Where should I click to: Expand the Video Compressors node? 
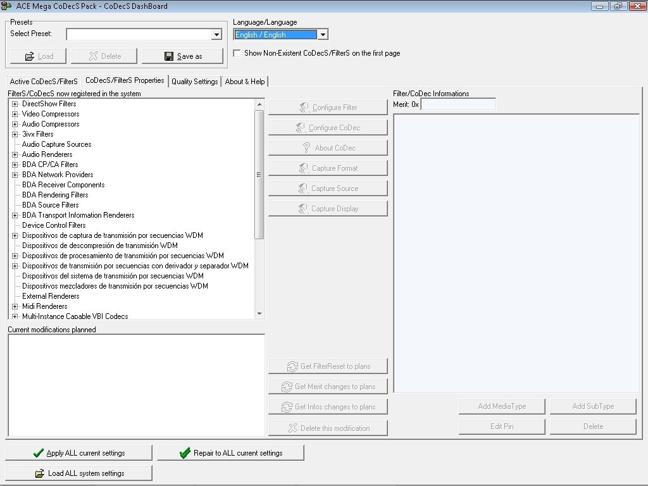(x=15, y=114)
